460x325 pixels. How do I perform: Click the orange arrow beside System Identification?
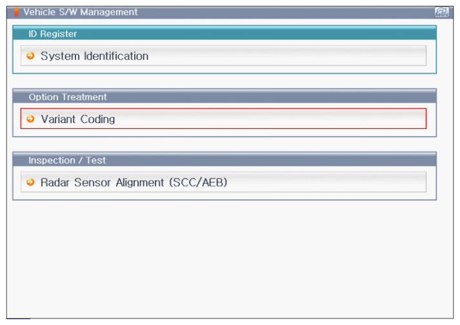click(30, 56)
